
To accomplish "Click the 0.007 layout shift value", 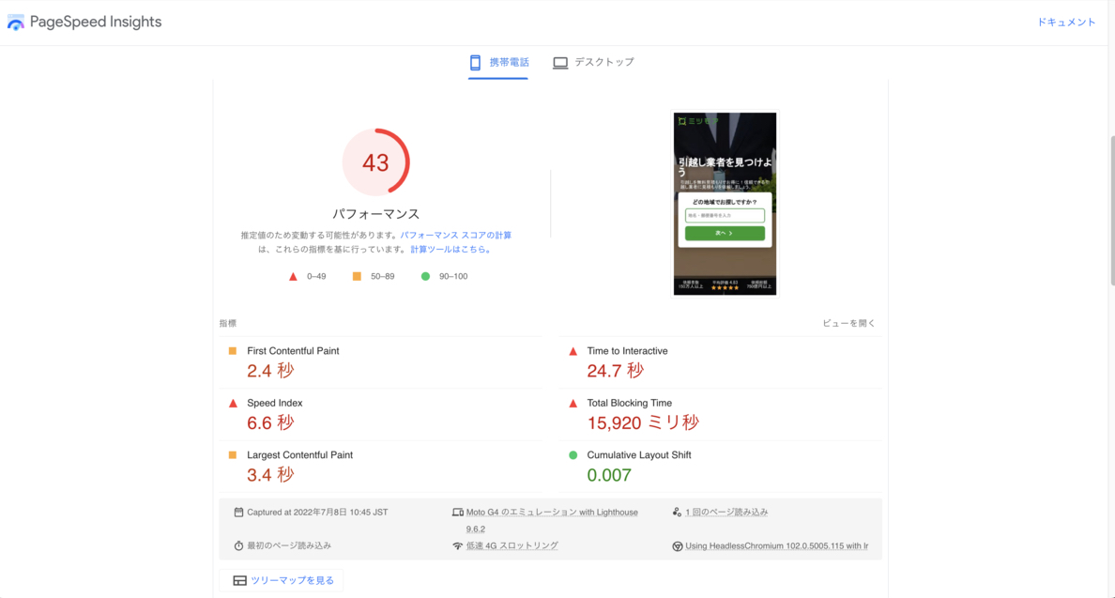I will [x=609, y=475].
